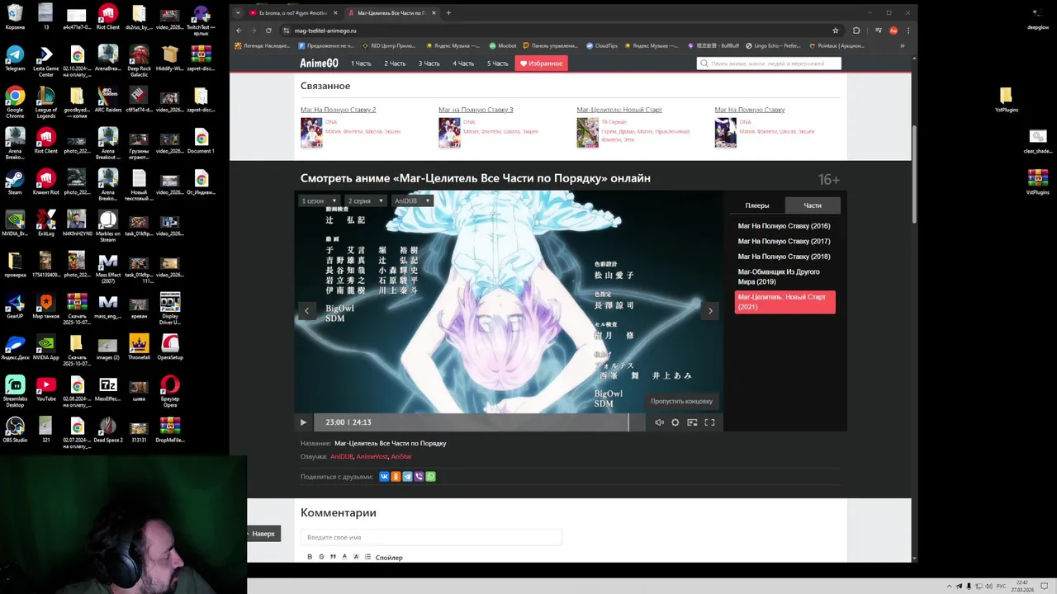
Task: Open the Маг-Целитель: Новый Старт related link
Action: coord(619,110)
